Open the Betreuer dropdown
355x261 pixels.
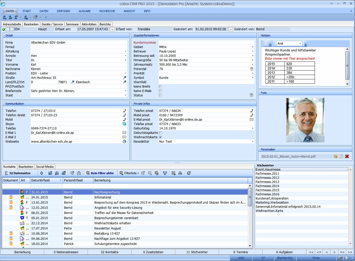point(253,51)
